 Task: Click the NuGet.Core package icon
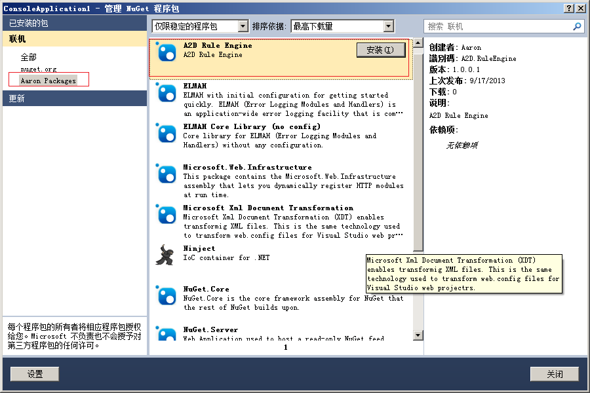pyautogui.click(x=167, y=296)
